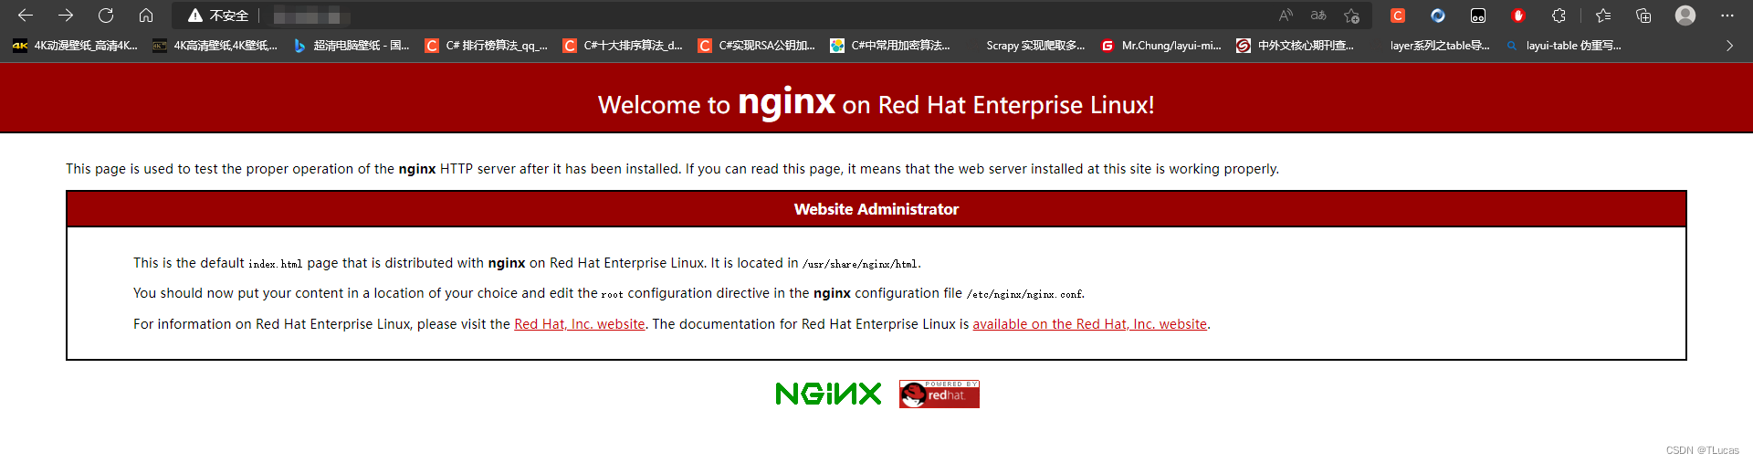The image size is (1753, 463).
Task: Open the C#十大排序算法 bookmark
Action: (623, 46)
